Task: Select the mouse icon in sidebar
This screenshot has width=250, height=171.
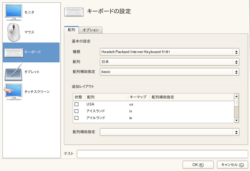Action: 13,32
